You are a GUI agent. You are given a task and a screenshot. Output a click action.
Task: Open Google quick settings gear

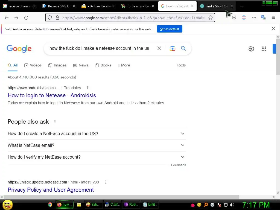[x=251, y=49]
